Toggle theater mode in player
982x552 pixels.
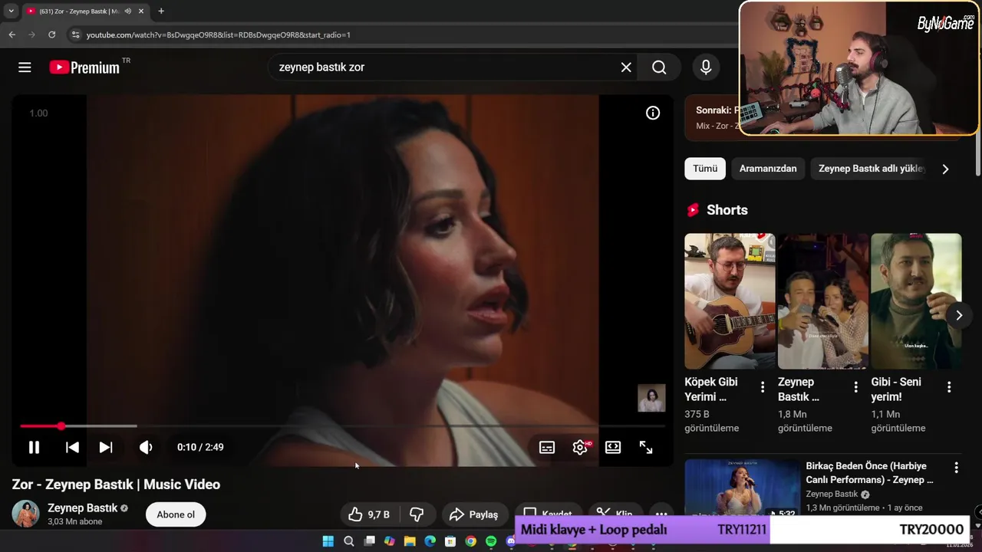coord(613,447)
